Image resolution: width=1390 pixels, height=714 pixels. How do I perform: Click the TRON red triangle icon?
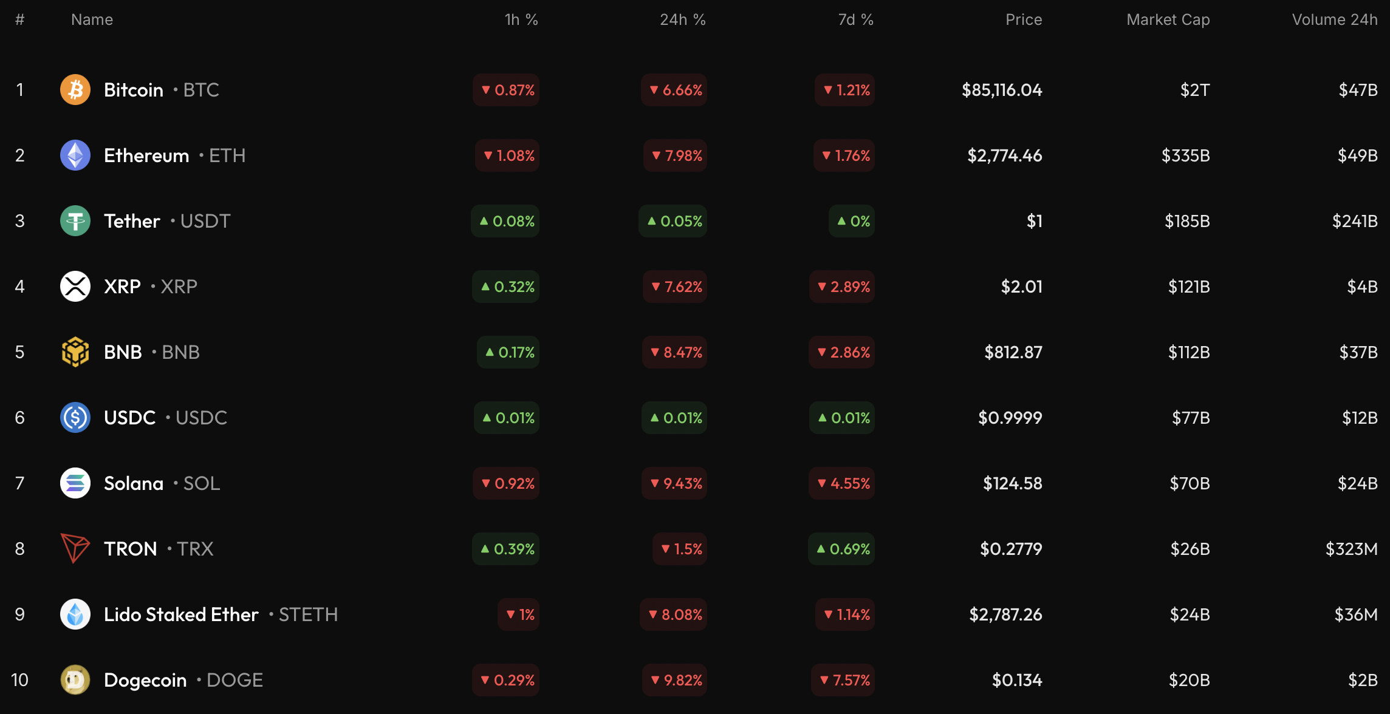(75, 548)
